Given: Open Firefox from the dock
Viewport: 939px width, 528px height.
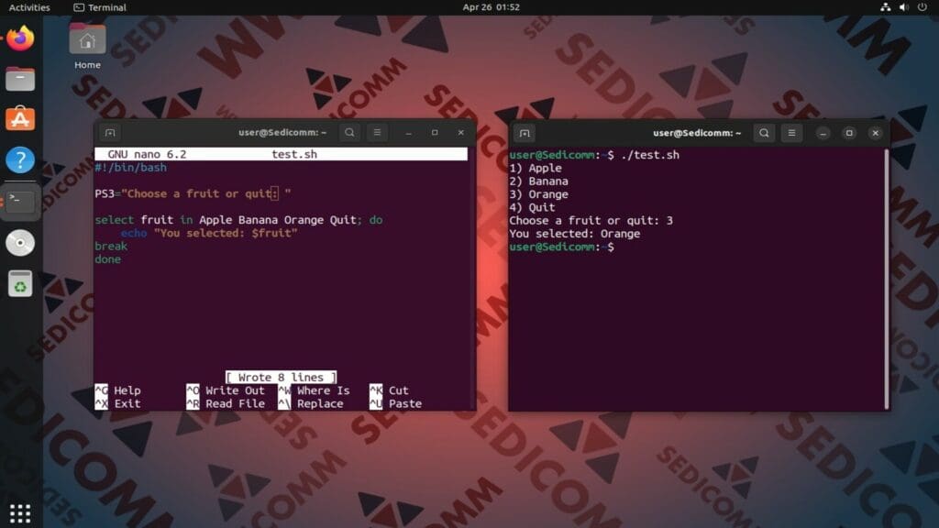Looking at the screenshot, I should (x=20, y=38).
